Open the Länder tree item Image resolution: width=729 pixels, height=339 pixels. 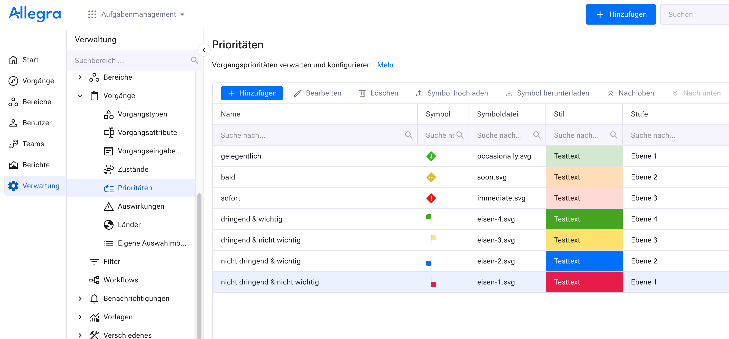[122, 225]
